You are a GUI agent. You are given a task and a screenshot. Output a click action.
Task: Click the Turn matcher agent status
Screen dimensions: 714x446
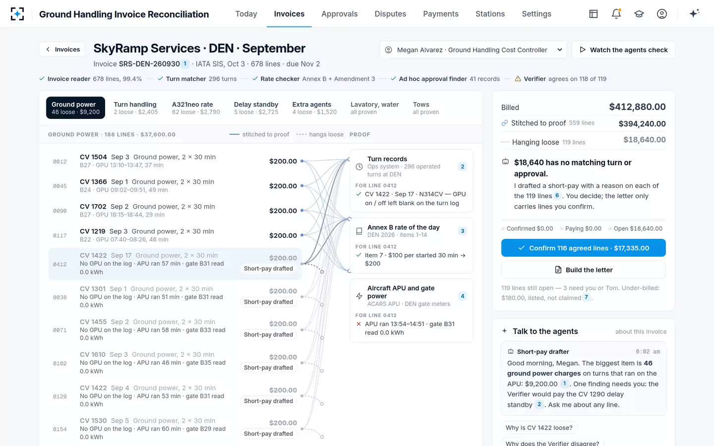197,79
